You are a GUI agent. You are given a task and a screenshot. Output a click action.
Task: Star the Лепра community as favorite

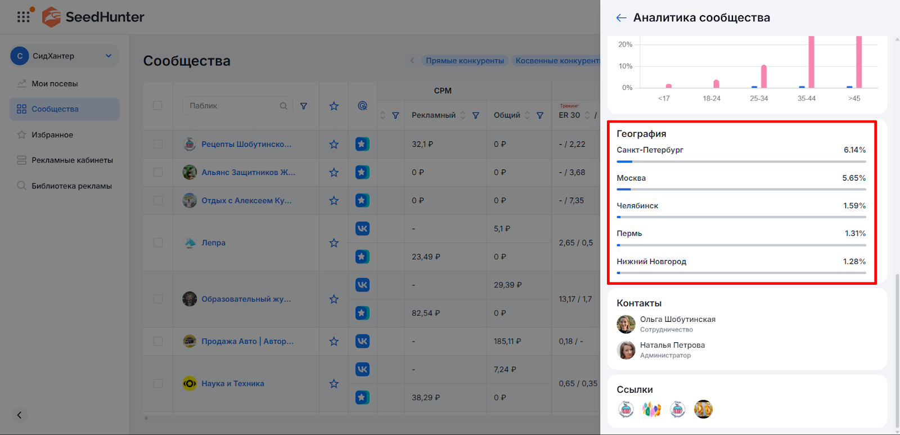pos(334,243)
